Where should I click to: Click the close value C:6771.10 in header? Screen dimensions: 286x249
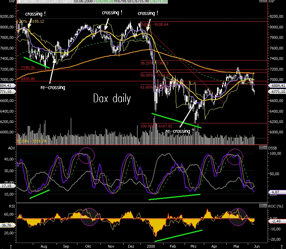click(x=158, y=1)
